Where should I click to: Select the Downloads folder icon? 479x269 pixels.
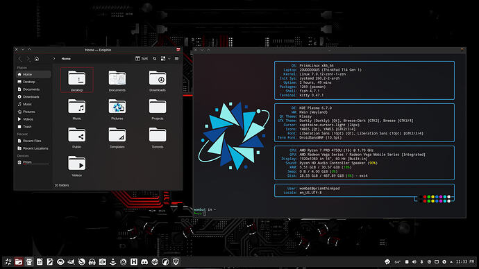[158, 78]
